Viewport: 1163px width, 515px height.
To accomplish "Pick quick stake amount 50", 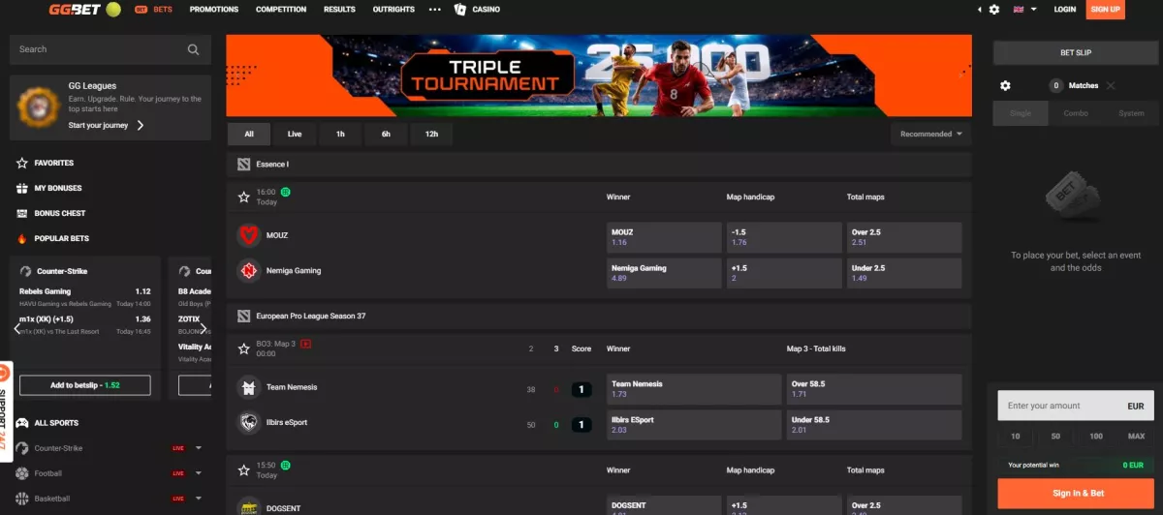I will tap(1055, 437).
